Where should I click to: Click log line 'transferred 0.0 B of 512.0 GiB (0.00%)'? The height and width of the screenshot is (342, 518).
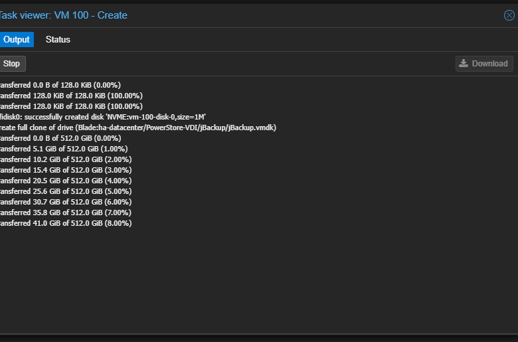(x=60, y=138)
